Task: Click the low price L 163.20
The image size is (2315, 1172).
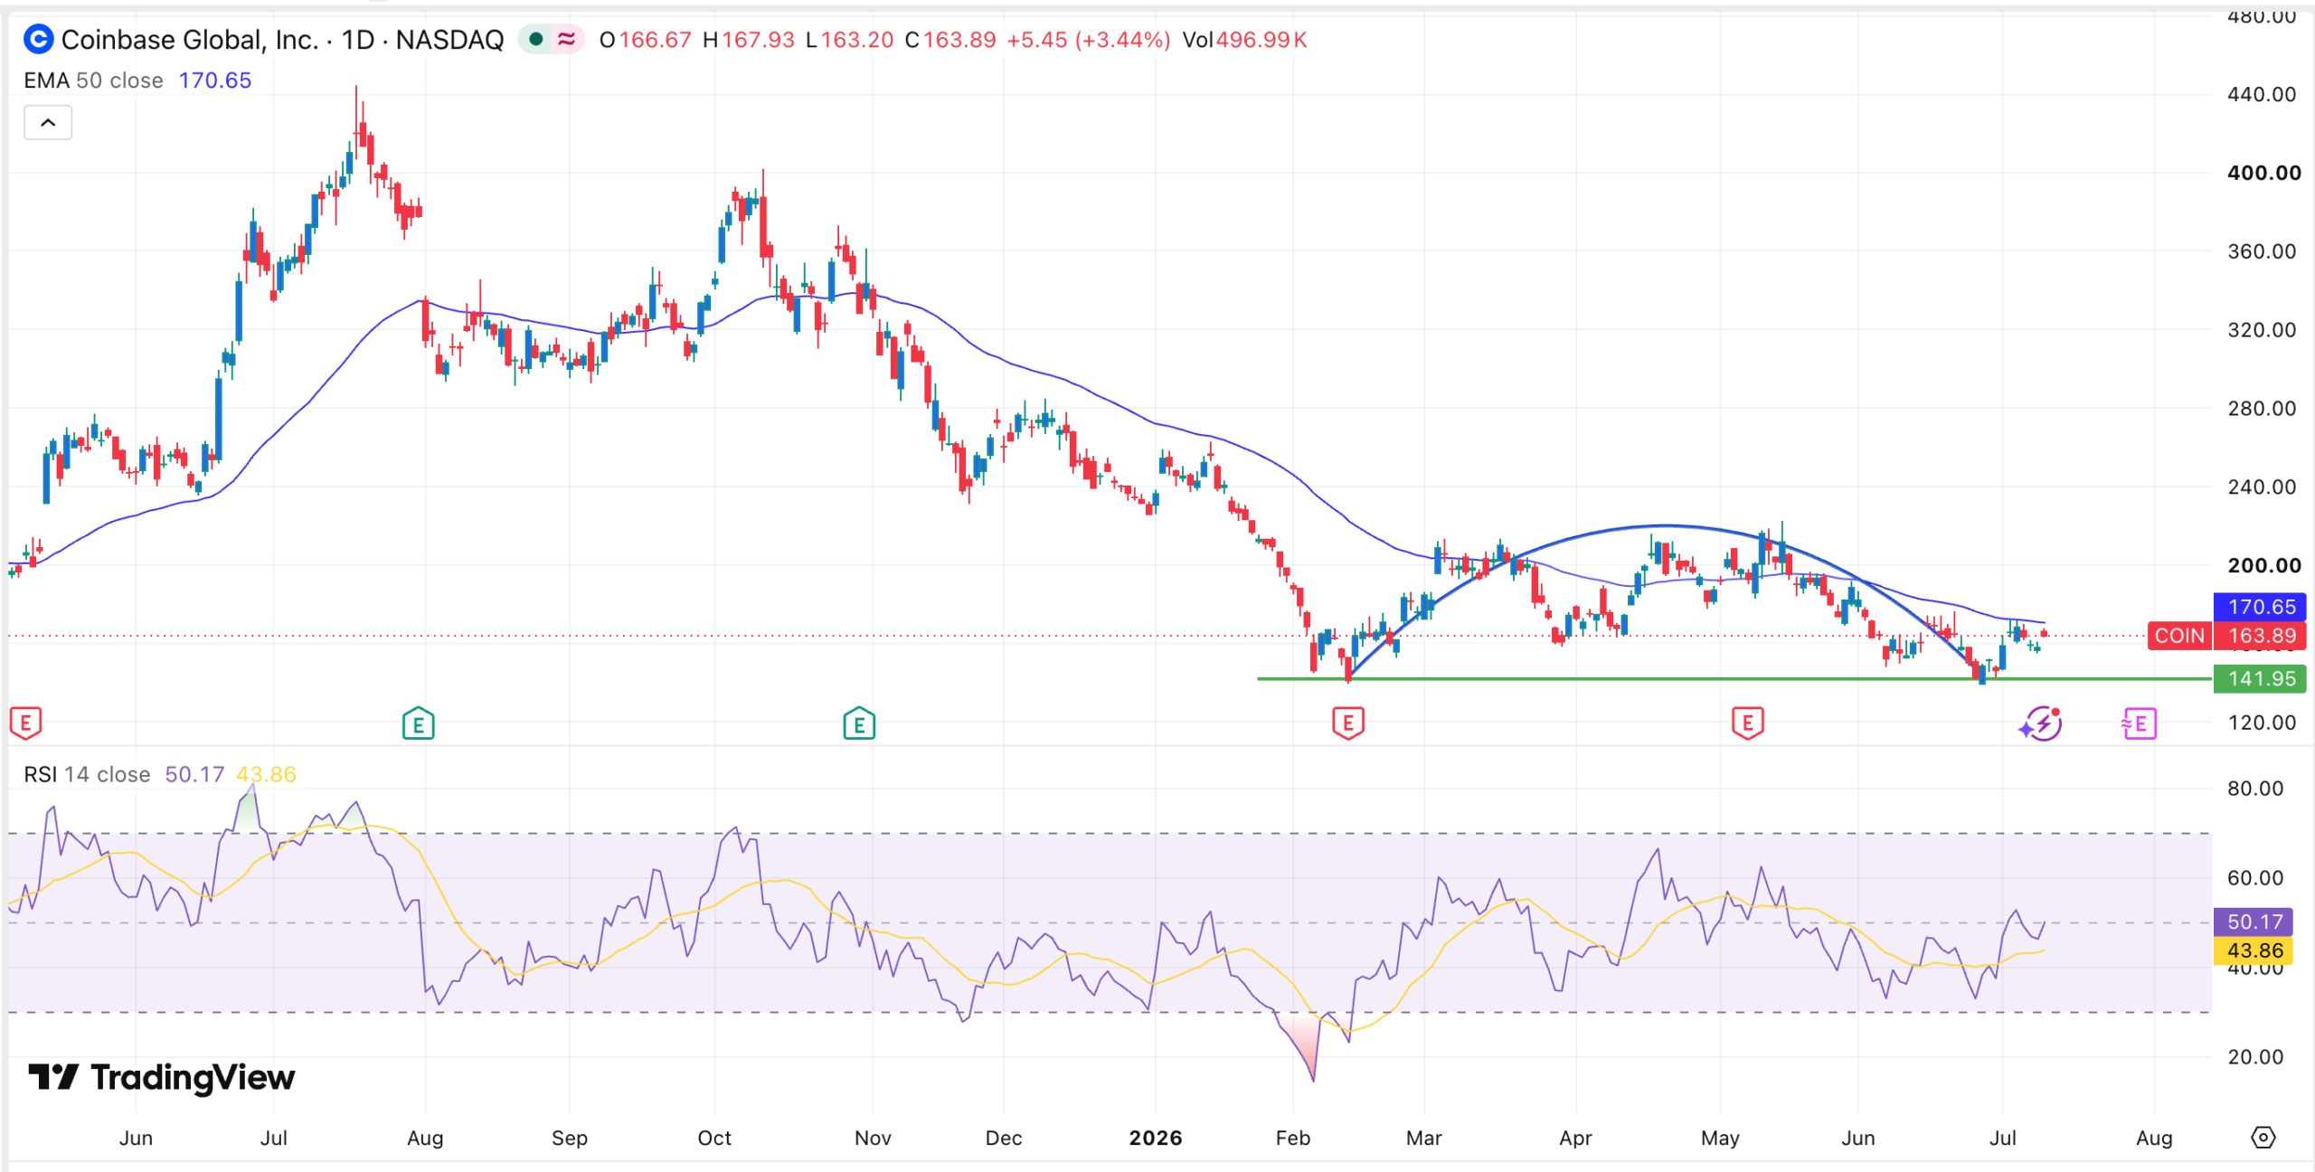Action: 849,40
